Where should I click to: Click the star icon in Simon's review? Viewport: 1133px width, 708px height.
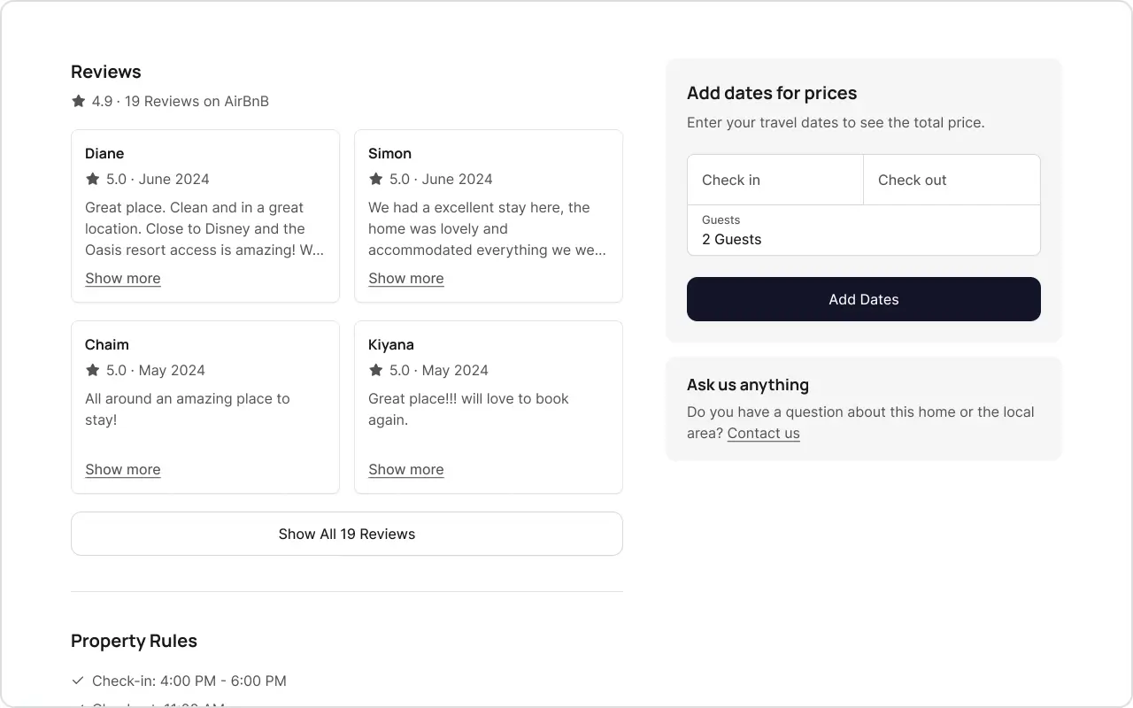pyautogui.click(x=375, y=179)
